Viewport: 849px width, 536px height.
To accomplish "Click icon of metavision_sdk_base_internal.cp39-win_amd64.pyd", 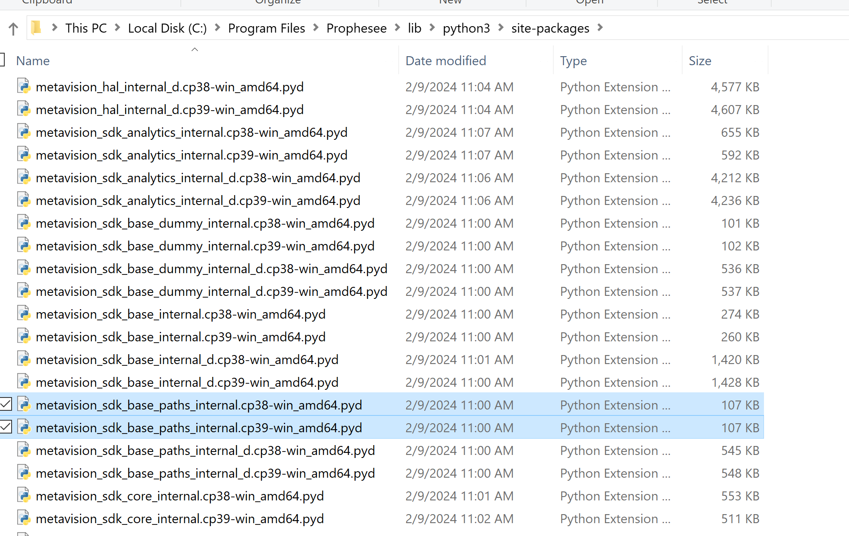I will tap(24, 336).
